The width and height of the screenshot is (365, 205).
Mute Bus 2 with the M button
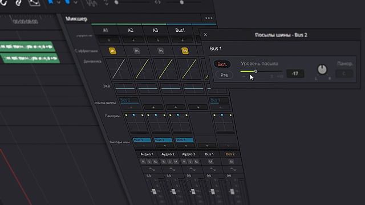(231, 162)
